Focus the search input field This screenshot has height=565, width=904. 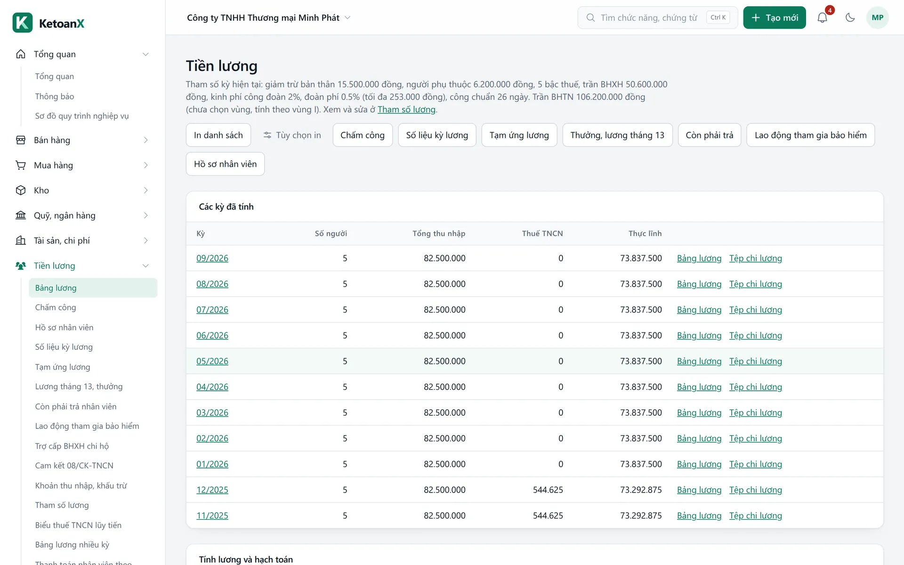[657, 17]
